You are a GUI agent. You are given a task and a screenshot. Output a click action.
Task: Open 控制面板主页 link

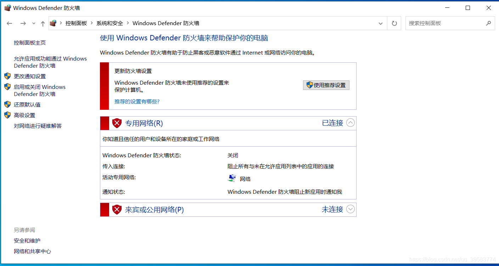click(30, 43)
